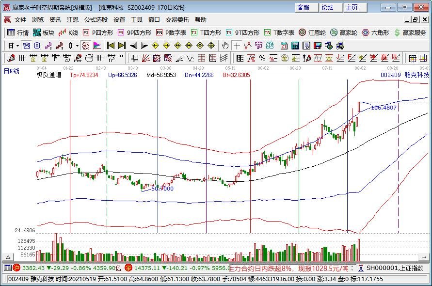Open the 交易委托 menu
This screenshot has height=286, width=432.
[177, 20]
